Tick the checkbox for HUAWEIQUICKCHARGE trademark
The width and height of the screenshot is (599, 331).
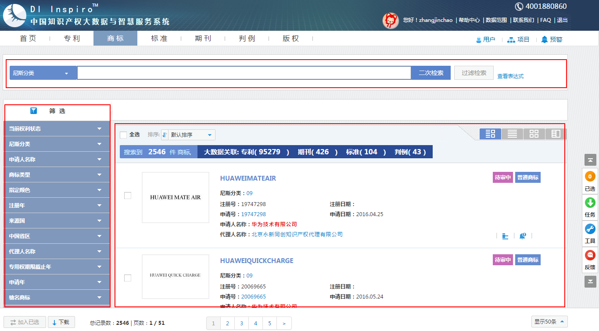pos(128,278)
